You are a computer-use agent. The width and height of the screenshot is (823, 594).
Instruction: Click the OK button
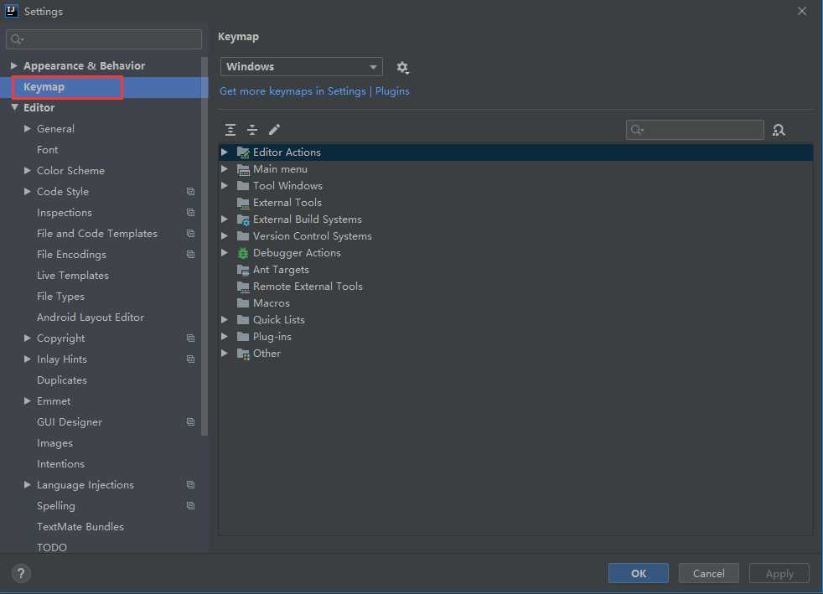coord(639,573)
